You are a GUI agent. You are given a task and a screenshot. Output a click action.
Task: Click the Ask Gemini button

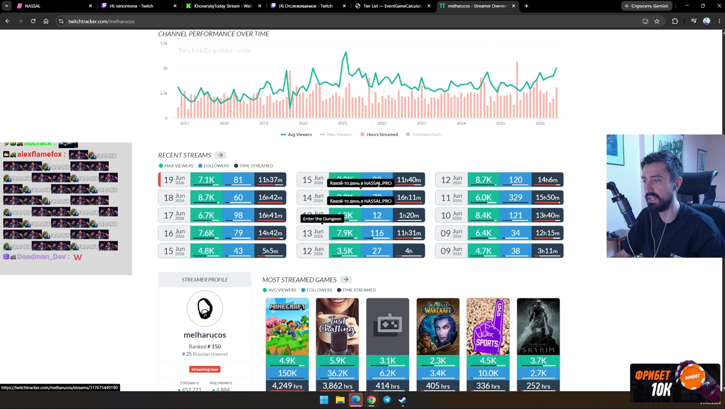[x=647, y=6]
